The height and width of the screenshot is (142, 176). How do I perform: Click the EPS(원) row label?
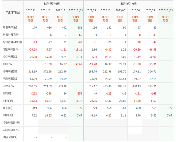click(8, 93)
